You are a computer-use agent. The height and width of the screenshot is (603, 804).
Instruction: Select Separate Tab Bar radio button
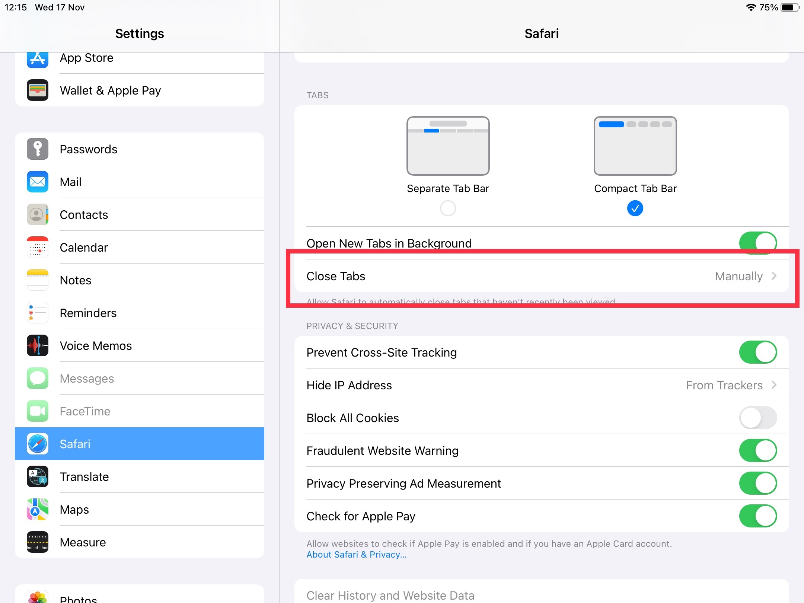pyautogui.click(x=448, y=208)
